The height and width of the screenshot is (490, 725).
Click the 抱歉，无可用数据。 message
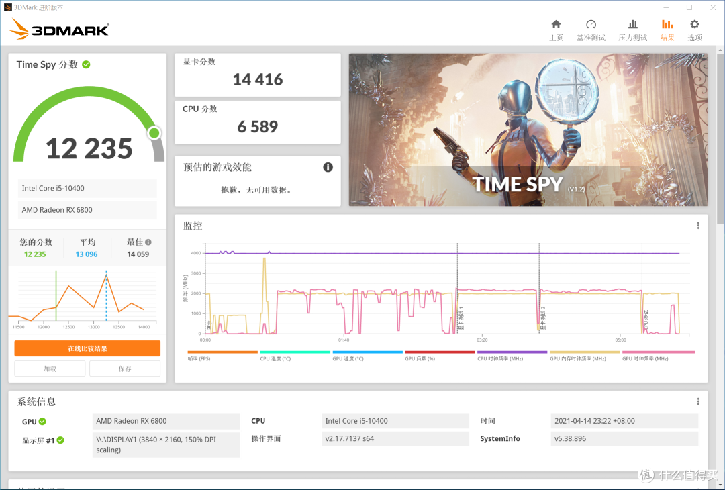click(x=256, y=190)
